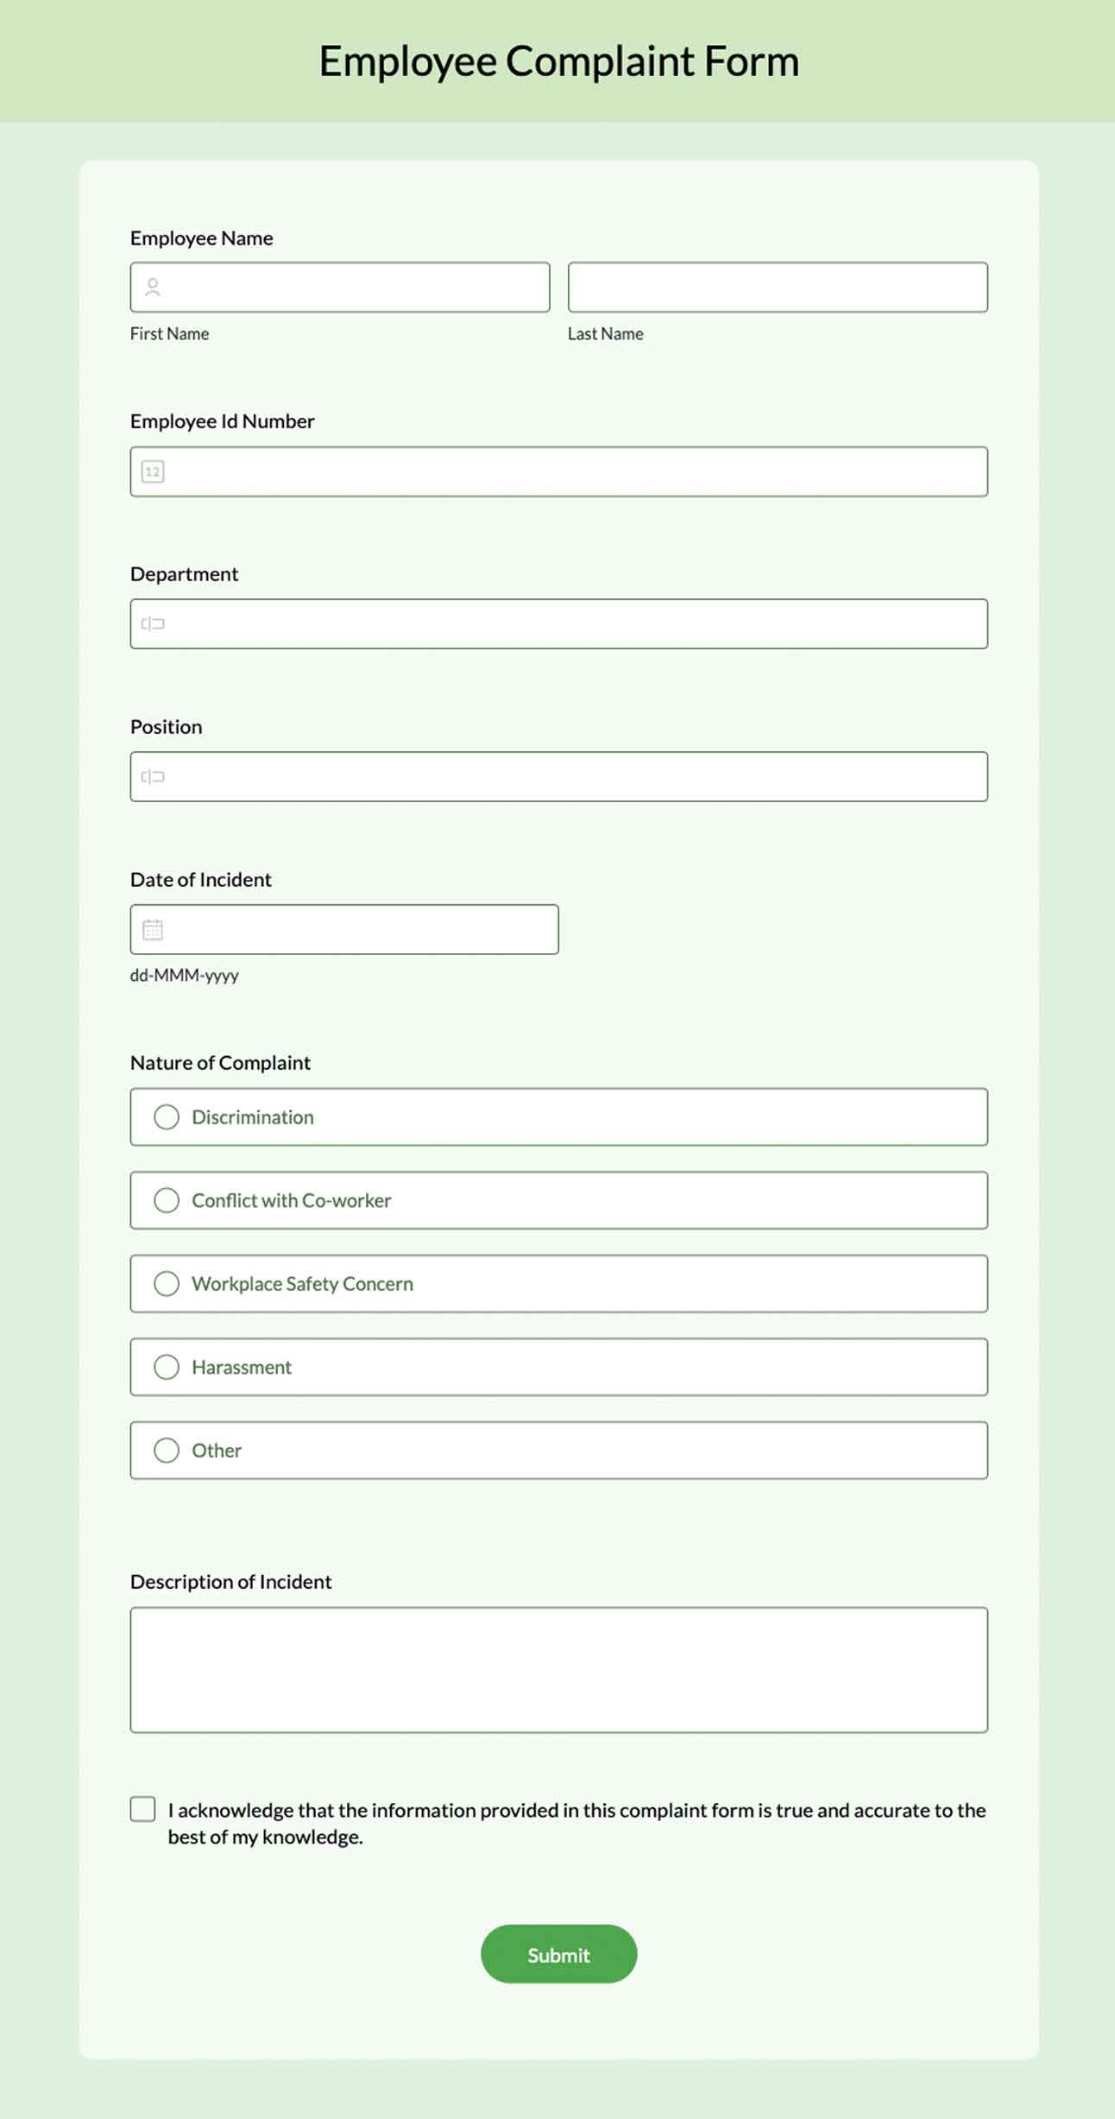Select the Discrimination radio button
The height and width of the screenshot is (2119, 1115).
tap(167, 1116)
